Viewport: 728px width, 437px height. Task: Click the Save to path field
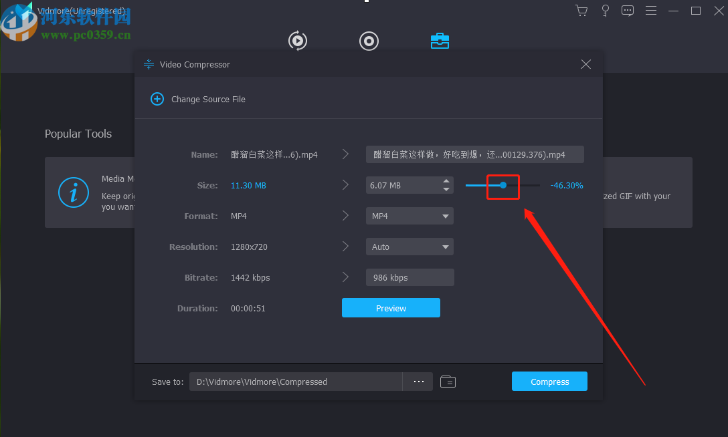295,382
